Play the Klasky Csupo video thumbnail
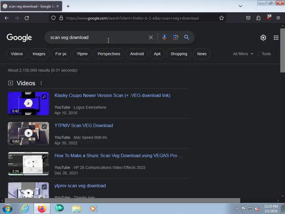The width and height of the screenshot is (285, 214). click(x=28, y=103)
